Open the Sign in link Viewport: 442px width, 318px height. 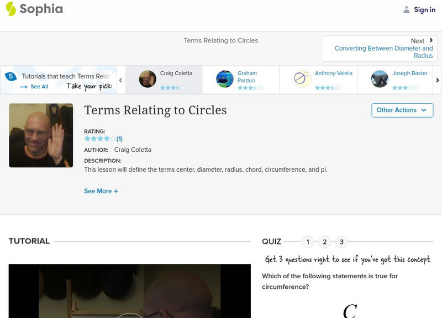tap(424, 10)
